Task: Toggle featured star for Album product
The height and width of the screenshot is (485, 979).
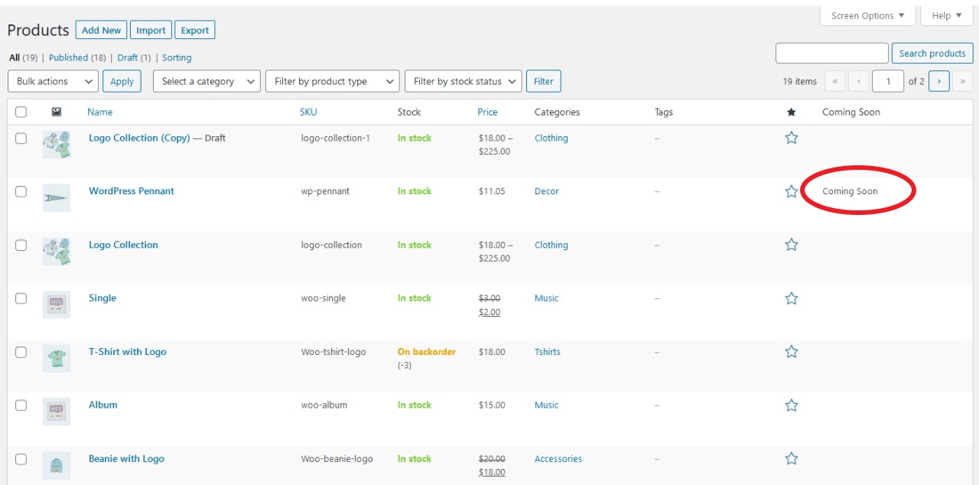Action: pos(792,405)
